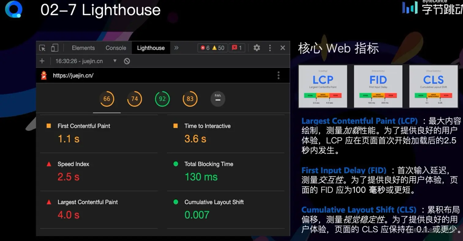Click the green circle beside Cumulative Layout Shift
Image resolution: width=463 pixels, height=241 pixels.
click(176, 202)
